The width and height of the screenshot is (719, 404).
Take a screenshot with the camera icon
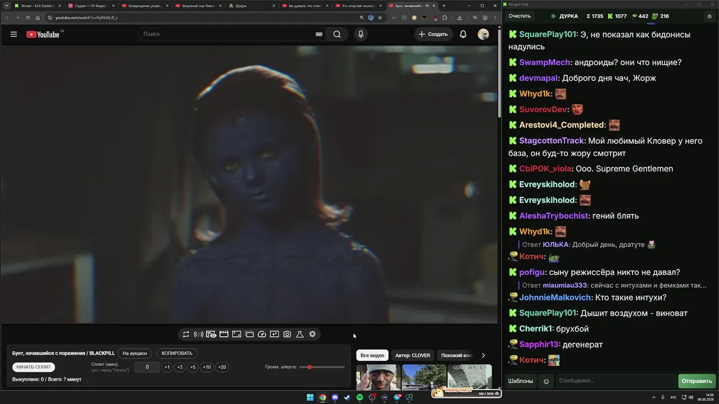(x=287, y=334)
